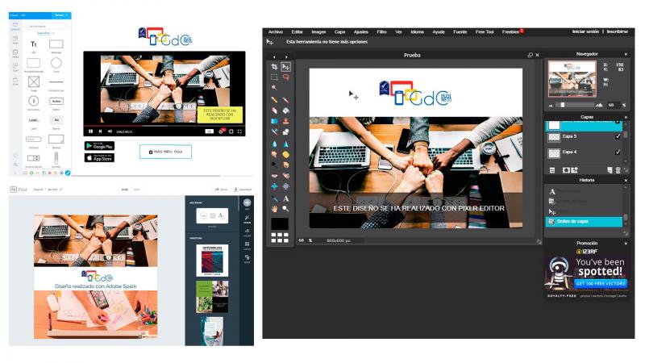Open Idioma menu in Pixlr
This screenshot has width=645, height=363.
[417, 31]
